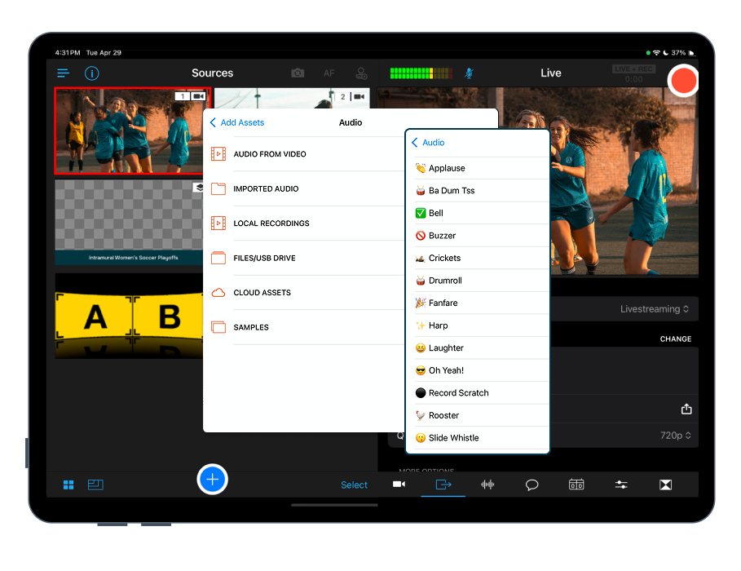This screenshot has height=571, width=741.
Task: Open the comments speech bubble tab
Action: point(531,485)
